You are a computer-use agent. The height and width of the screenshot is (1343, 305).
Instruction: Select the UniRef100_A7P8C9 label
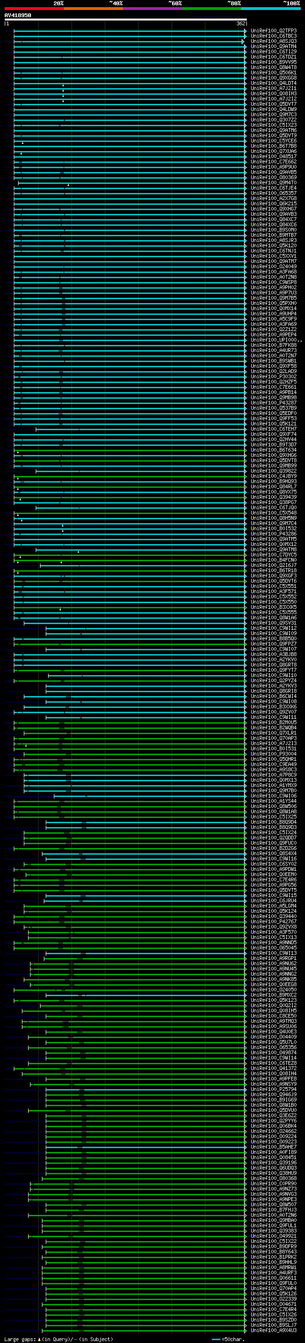(274, 775)
